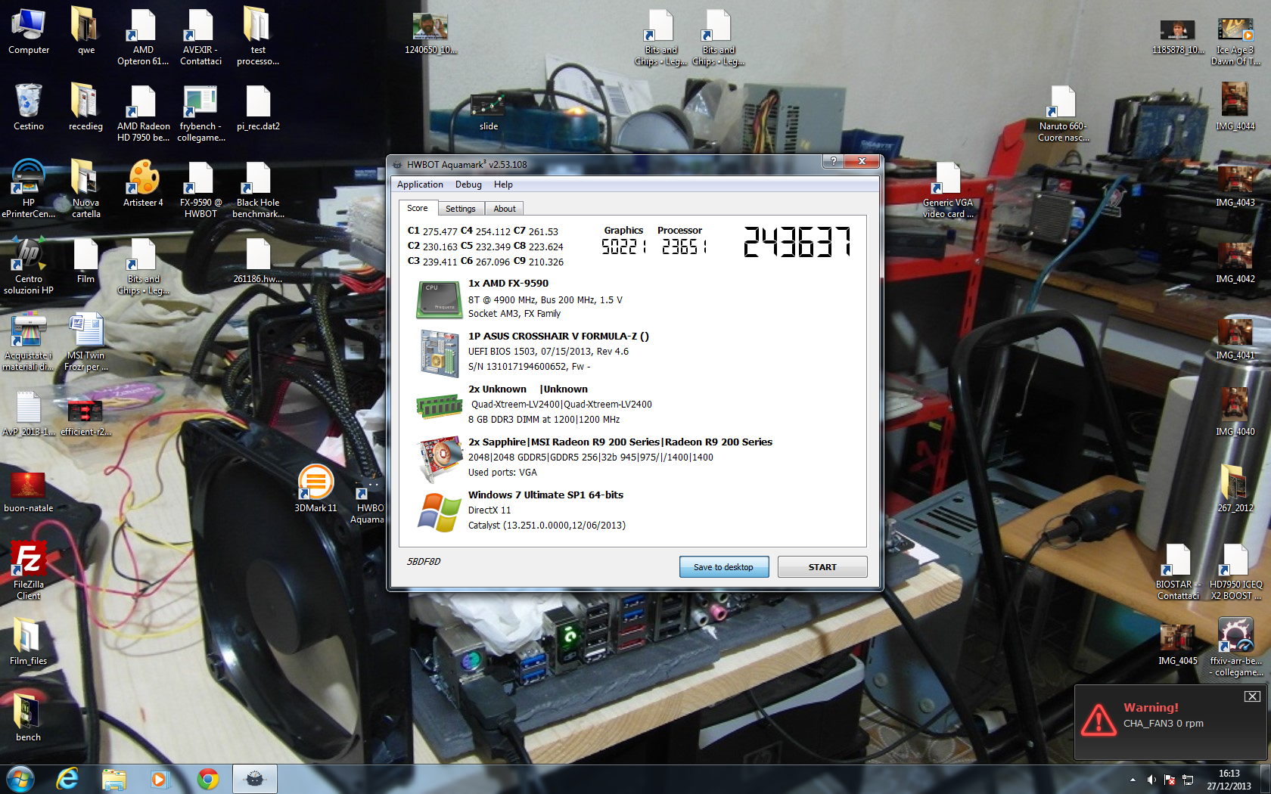This screenshot has width=1271, height=794.
Task: Open the Application menu in Aquamark
Action: click(420, 185)
